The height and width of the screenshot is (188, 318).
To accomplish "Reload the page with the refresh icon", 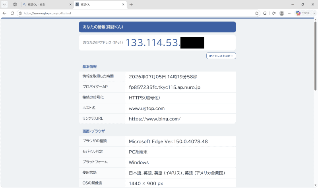I will 12,13.
